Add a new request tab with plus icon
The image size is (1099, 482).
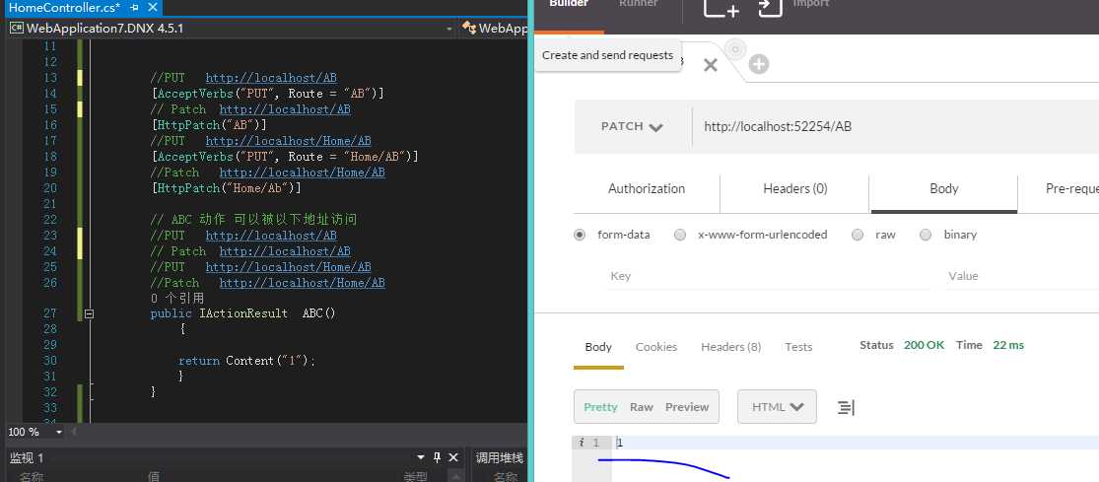(x=758, y=64)
